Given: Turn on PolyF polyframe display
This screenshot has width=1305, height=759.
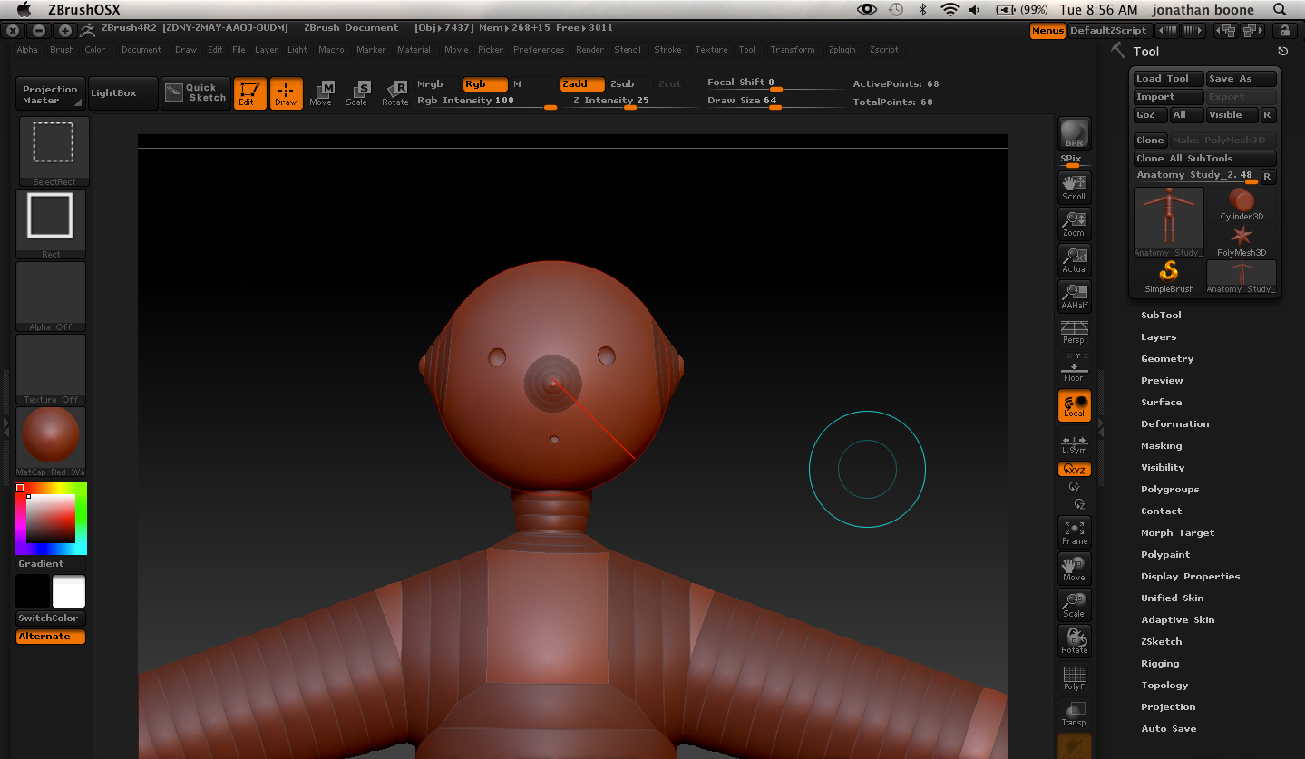Looking at the screenshot, I should (1074, 676).
